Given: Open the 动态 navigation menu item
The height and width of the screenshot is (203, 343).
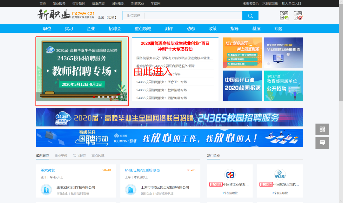Looking at the screenshot, I should pos(191,29).
